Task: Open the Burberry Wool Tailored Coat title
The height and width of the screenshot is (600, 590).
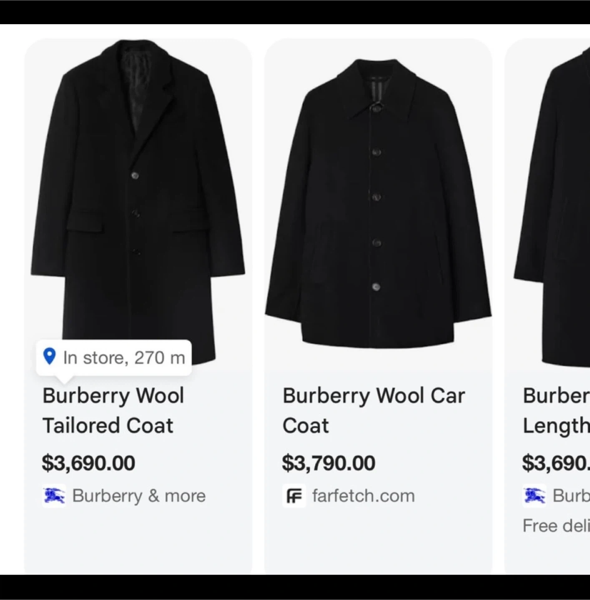Action: 113,410
